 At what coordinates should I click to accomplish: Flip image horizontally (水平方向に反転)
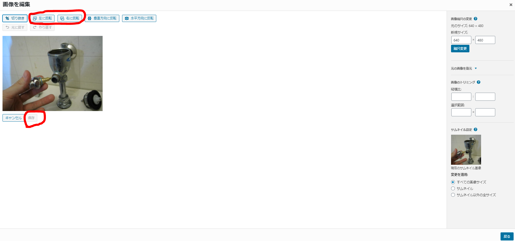pos(139,18)
